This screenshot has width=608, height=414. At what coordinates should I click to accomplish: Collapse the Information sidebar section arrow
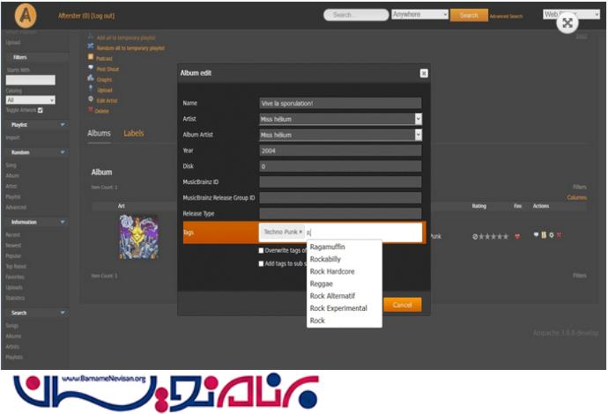click(x=63, y=222)
